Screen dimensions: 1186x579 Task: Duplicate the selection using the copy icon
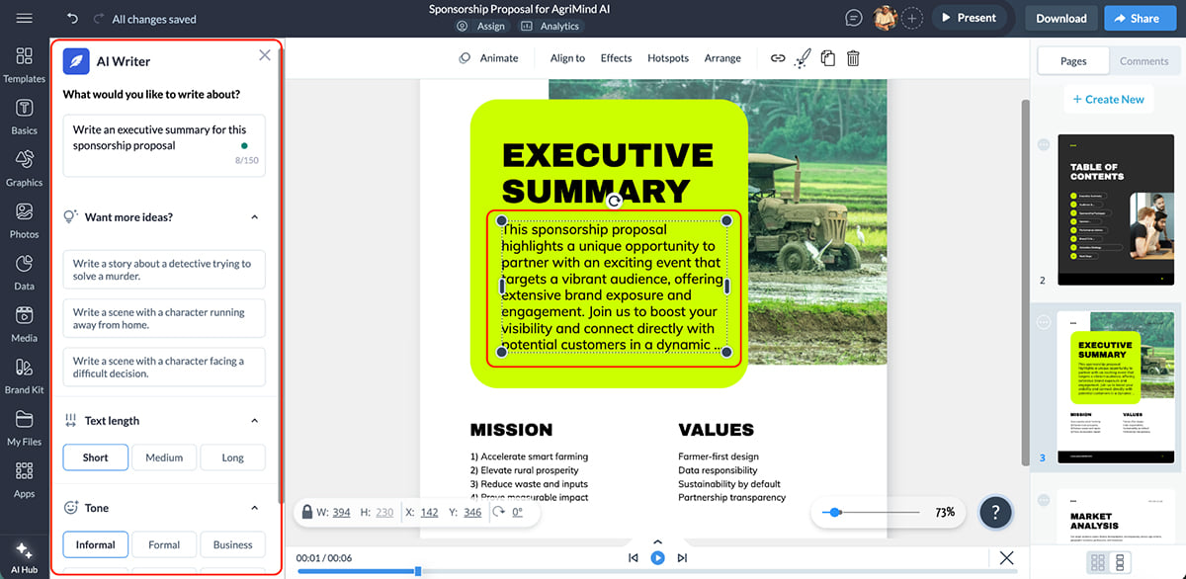(828, 58)
